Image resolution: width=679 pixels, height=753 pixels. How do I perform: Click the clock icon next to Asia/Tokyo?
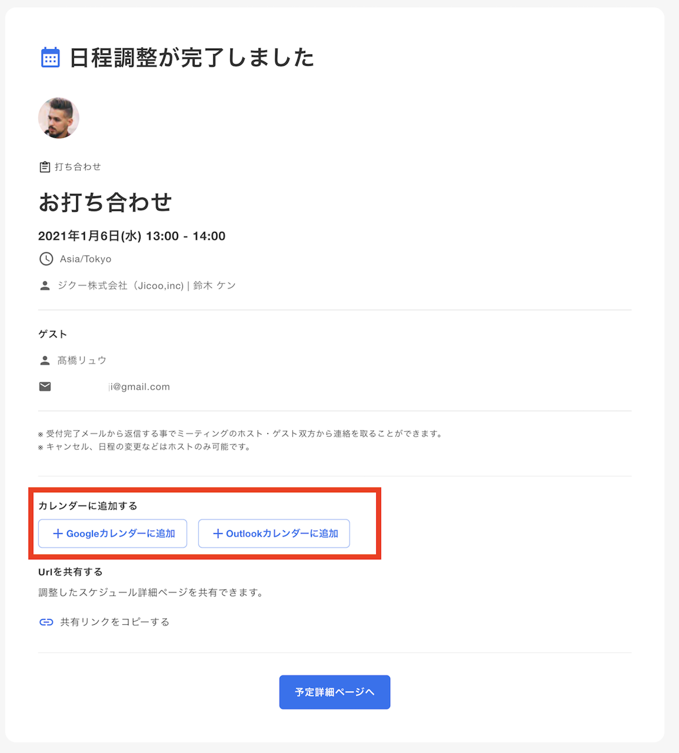click(x=46, y=259)
